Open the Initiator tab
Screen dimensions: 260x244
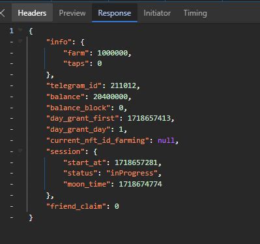(157, 13)
